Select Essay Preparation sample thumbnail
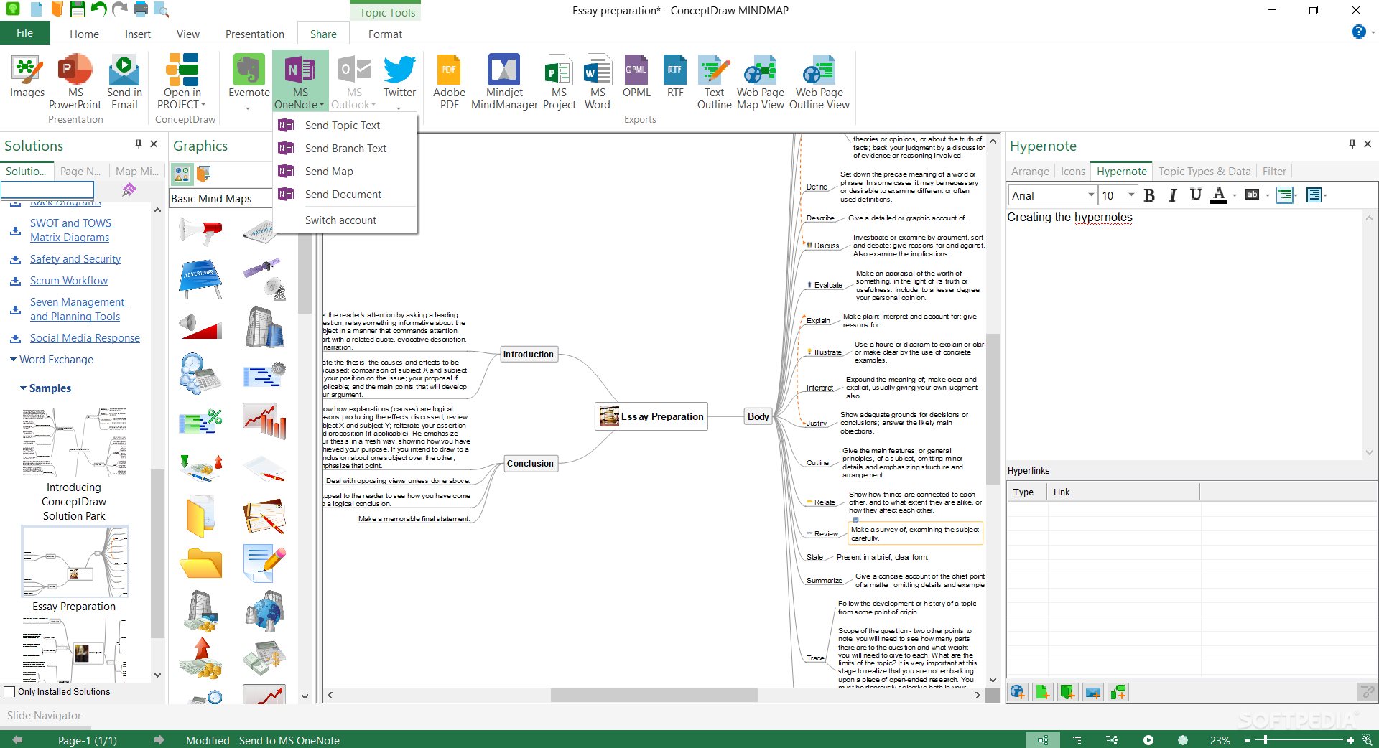1379x748 pixels. click(75, 561)
